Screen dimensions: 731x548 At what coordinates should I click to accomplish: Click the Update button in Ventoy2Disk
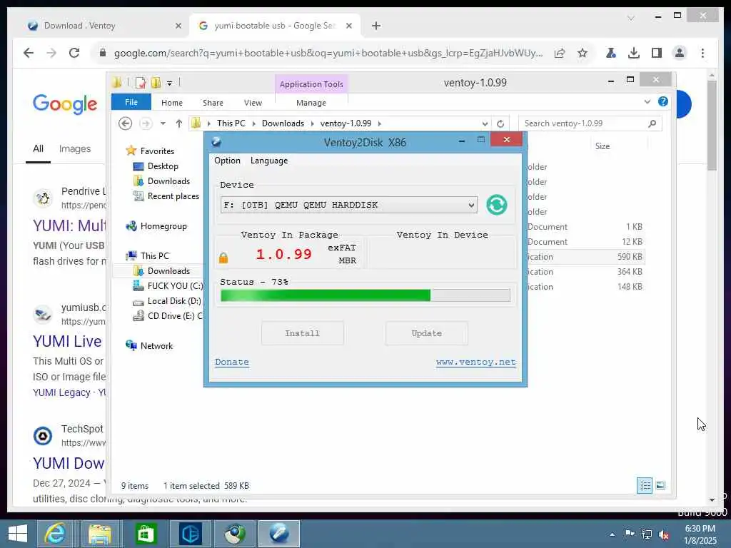[427, 333]
